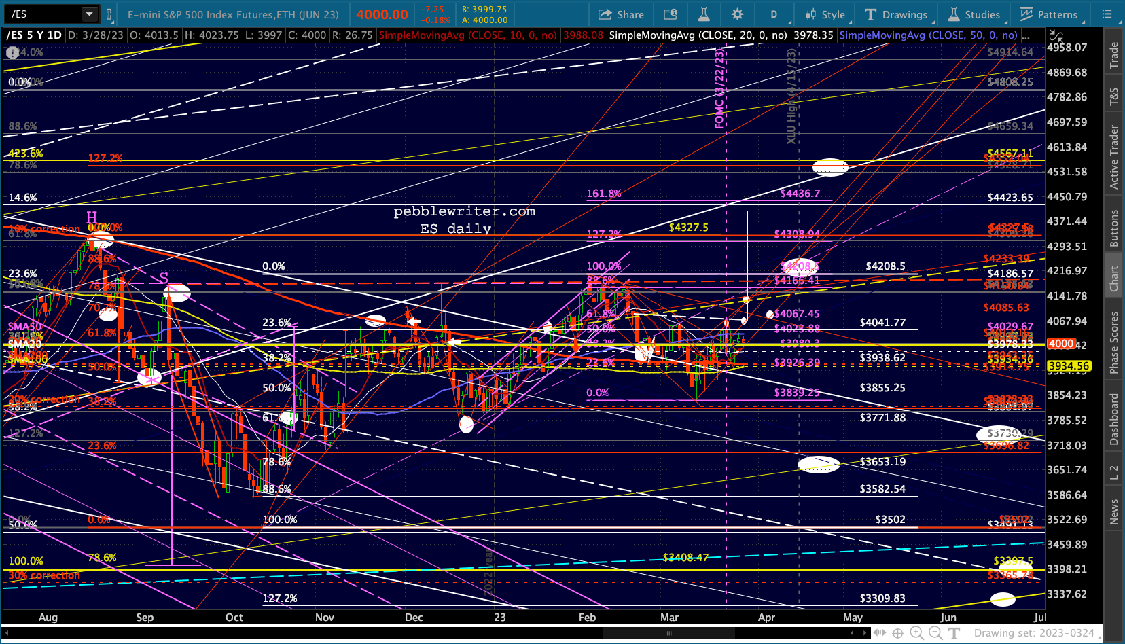
Task: Click the /ES 5 Y 1D chart label
Action: click(x=34, y=35)
